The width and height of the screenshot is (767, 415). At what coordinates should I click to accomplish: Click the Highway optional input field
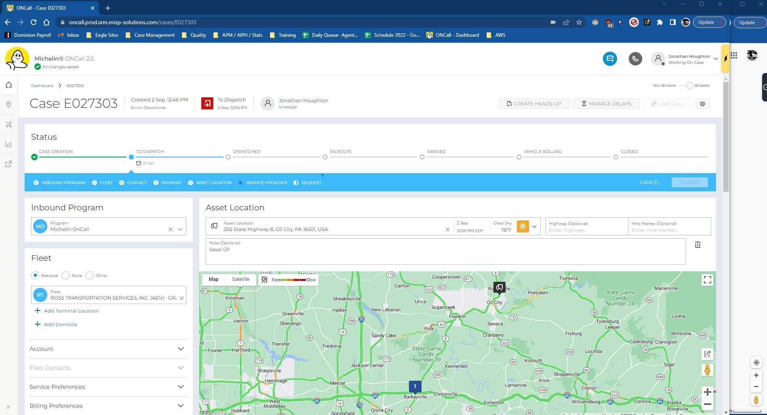tap(586, 230)
